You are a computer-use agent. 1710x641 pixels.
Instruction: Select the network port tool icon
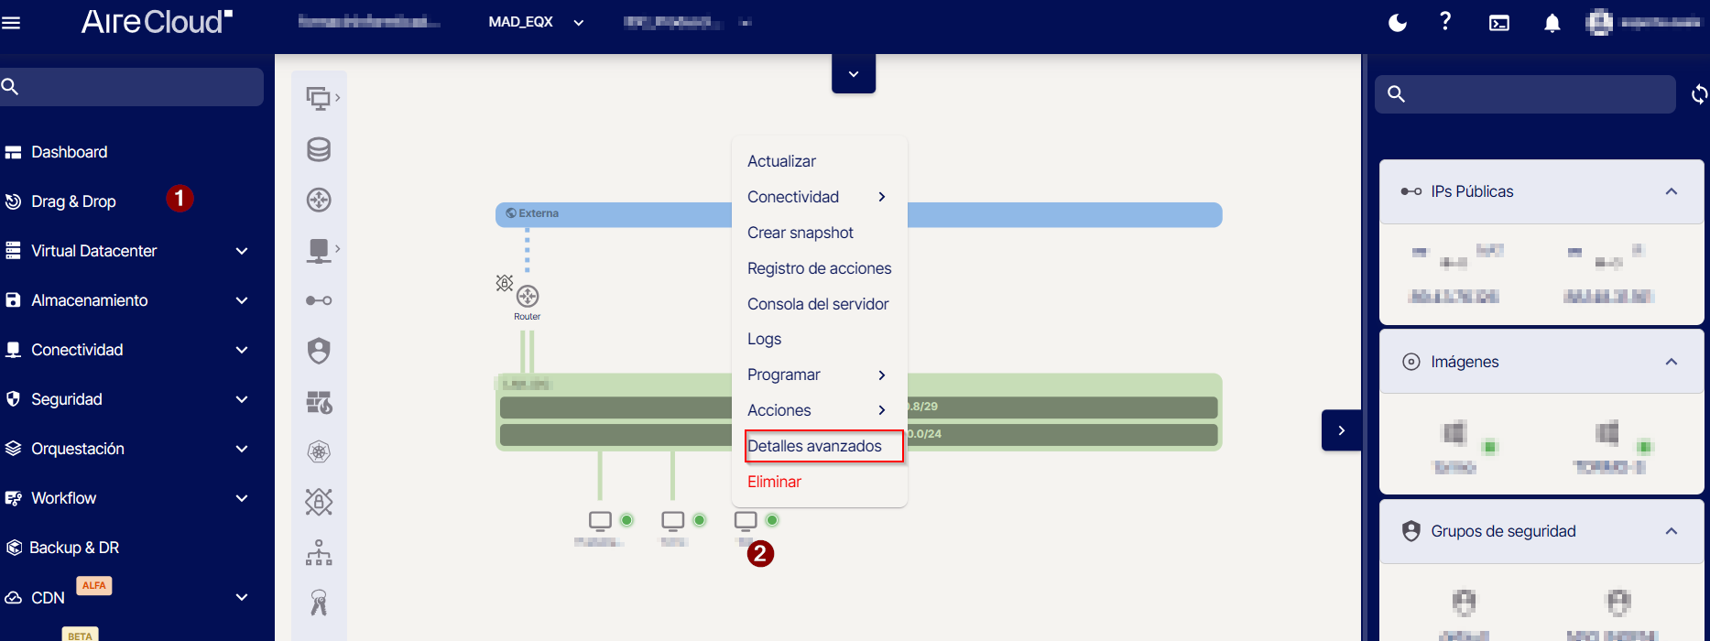pos(319,250)
